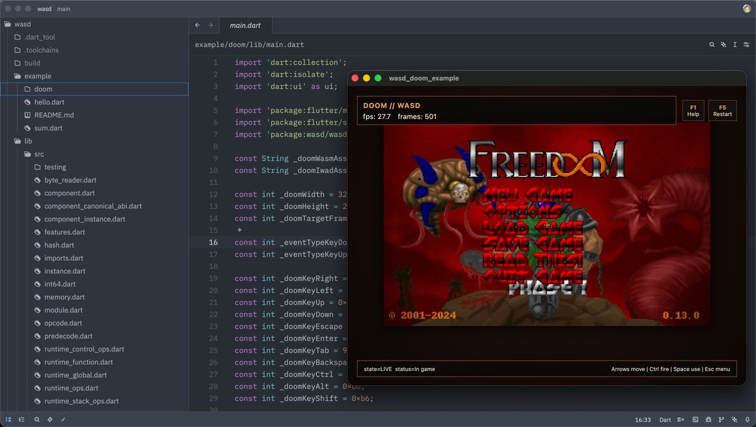The image size is (756, 427).
Task: Open README.md file
Action: (94, 115)
